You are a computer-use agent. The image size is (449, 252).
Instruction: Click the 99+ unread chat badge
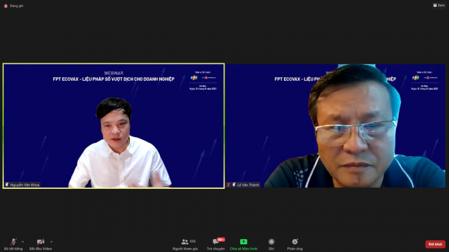221,239
